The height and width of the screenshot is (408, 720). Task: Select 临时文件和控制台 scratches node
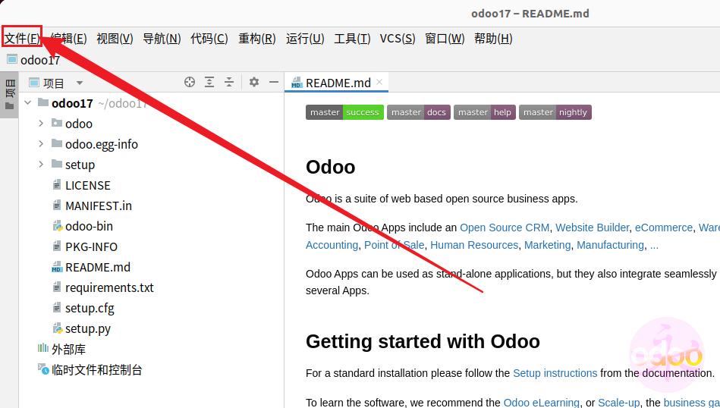point(97,370)
